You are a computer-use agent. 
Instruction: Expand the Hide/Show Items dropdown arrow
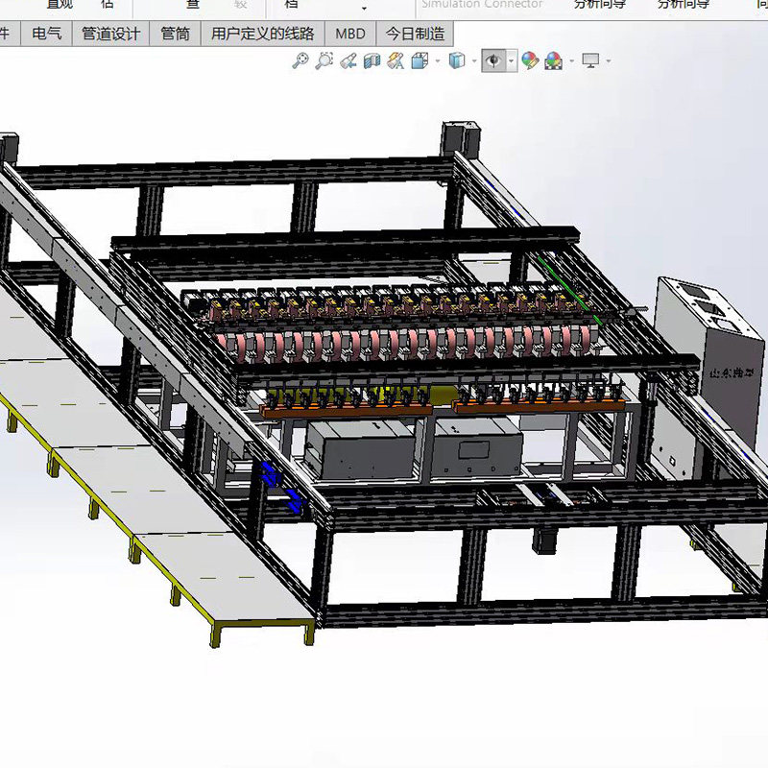(512, 61)
